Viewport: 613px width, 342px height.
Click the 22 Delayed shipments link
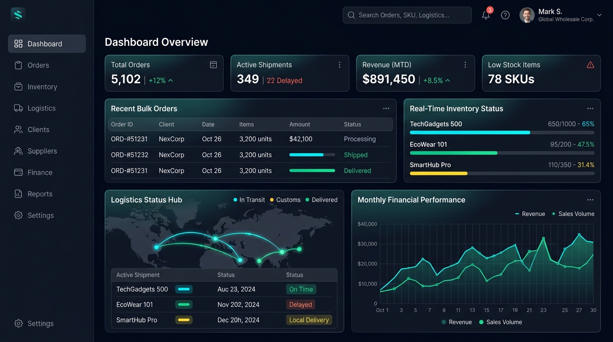(284, 81)
